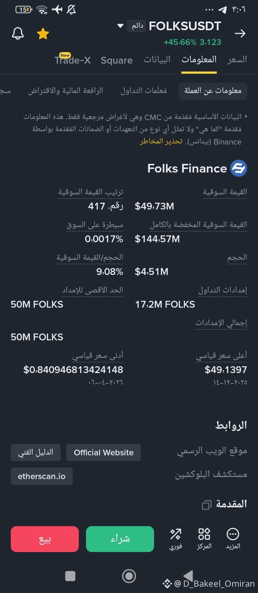Open the الرافعة المالية والاقتراض sub-tab
The image size is (258, 593).
coord(66,91)
